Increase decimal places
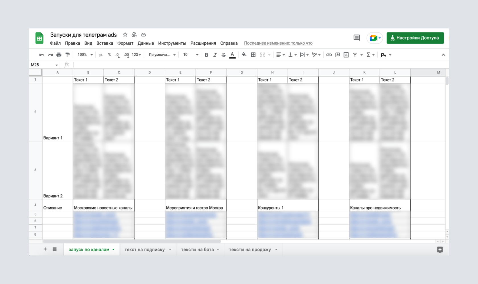This screenshot has width=478, height=284. pos(126,55)
